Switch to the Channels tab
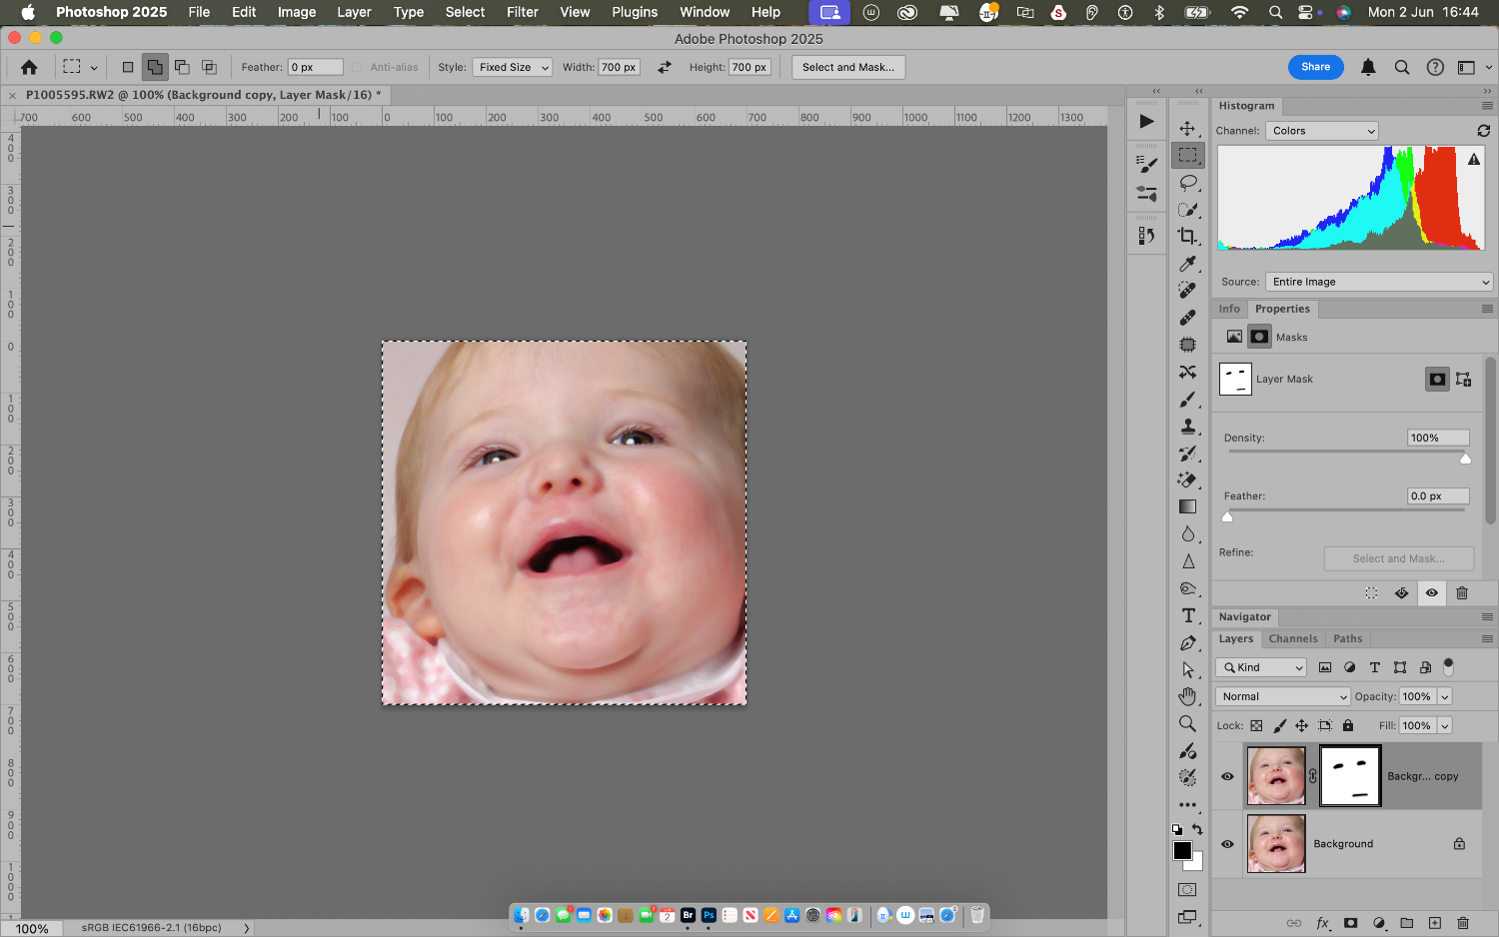 click(1292, 639)
